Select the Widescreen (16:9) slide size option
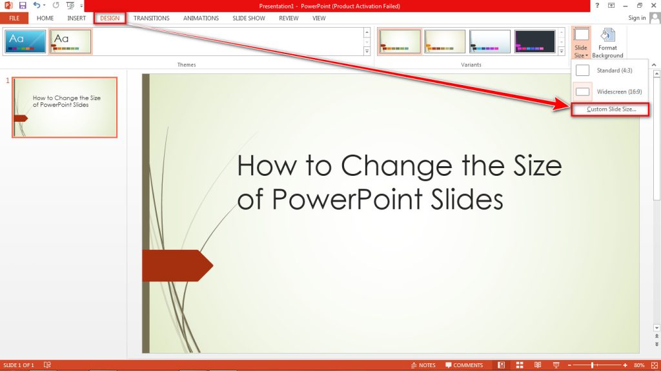Screen dimensions: 661x371 614,91
